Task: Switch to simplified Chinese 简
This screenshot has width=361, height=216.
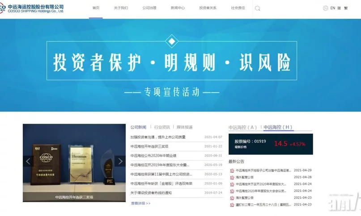Action: tap(339, 8)
